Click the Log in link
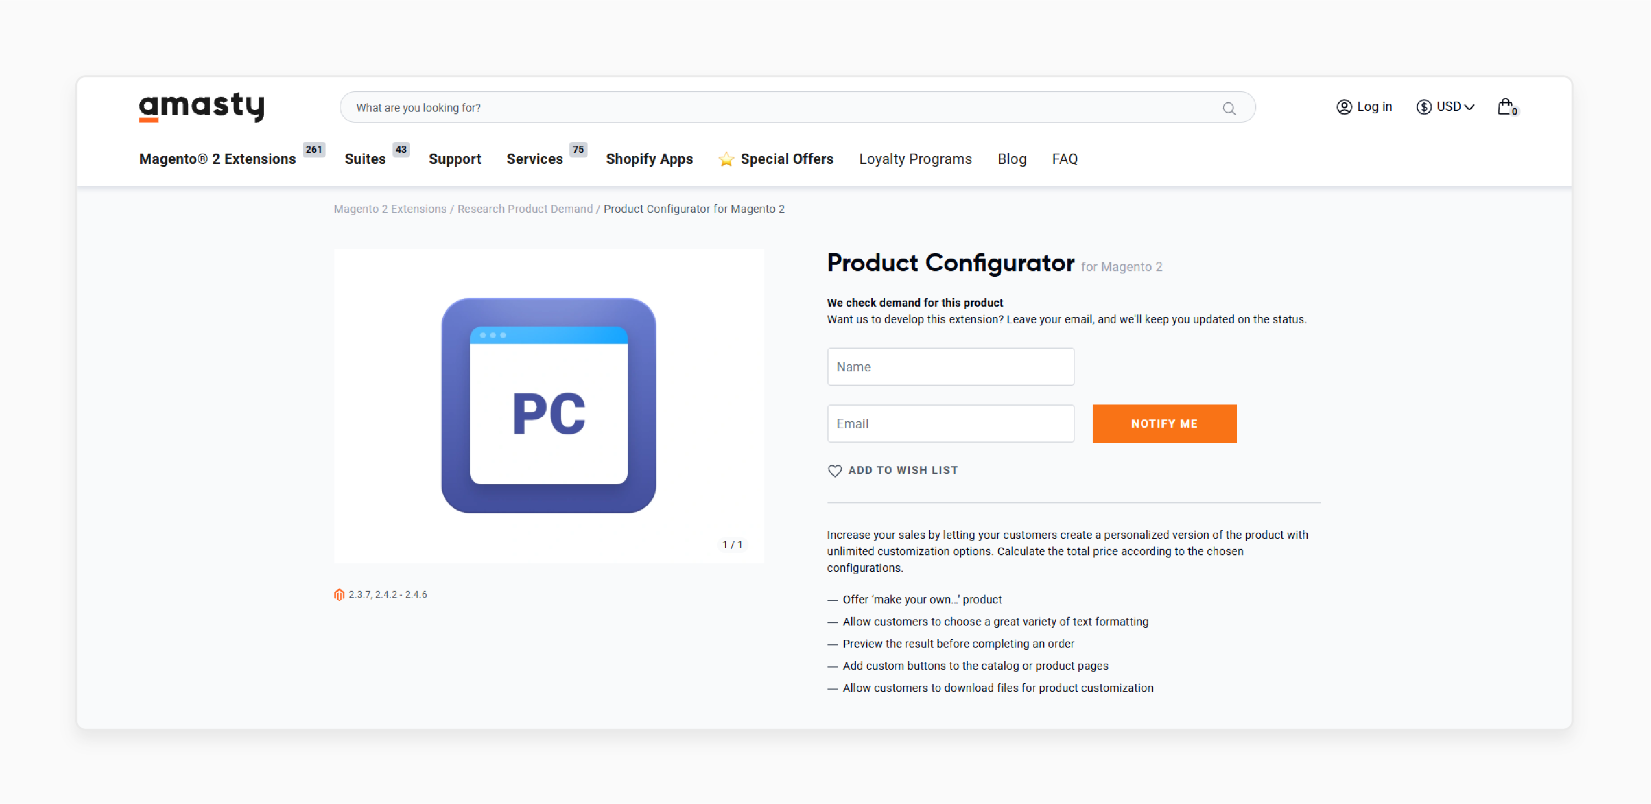Viewport: 1651px width, 804px height. pyautogui.click(x=1374, y=107)
